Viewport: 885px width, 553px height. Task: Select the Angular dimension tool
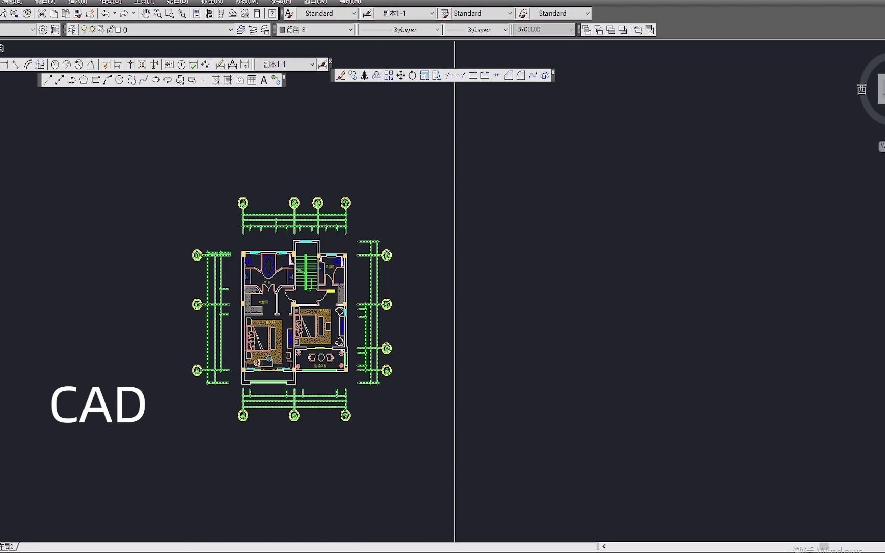coord(91,65)
